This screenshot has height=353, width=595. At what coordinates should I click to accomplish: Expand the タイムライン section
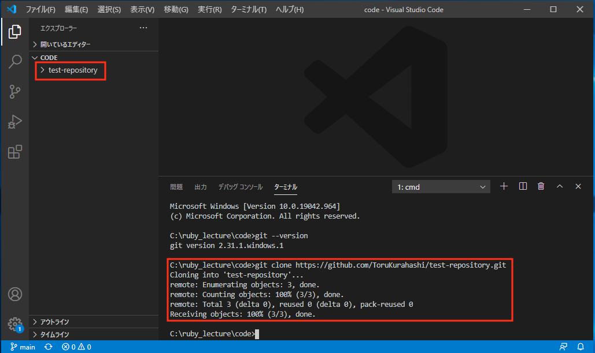(x=94, y=335)
